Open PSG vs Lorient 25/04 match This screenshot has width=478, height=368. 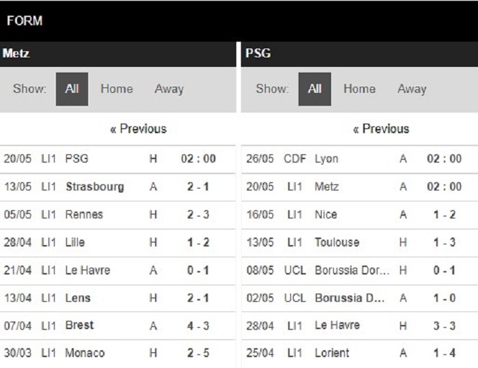coord(360,354)
